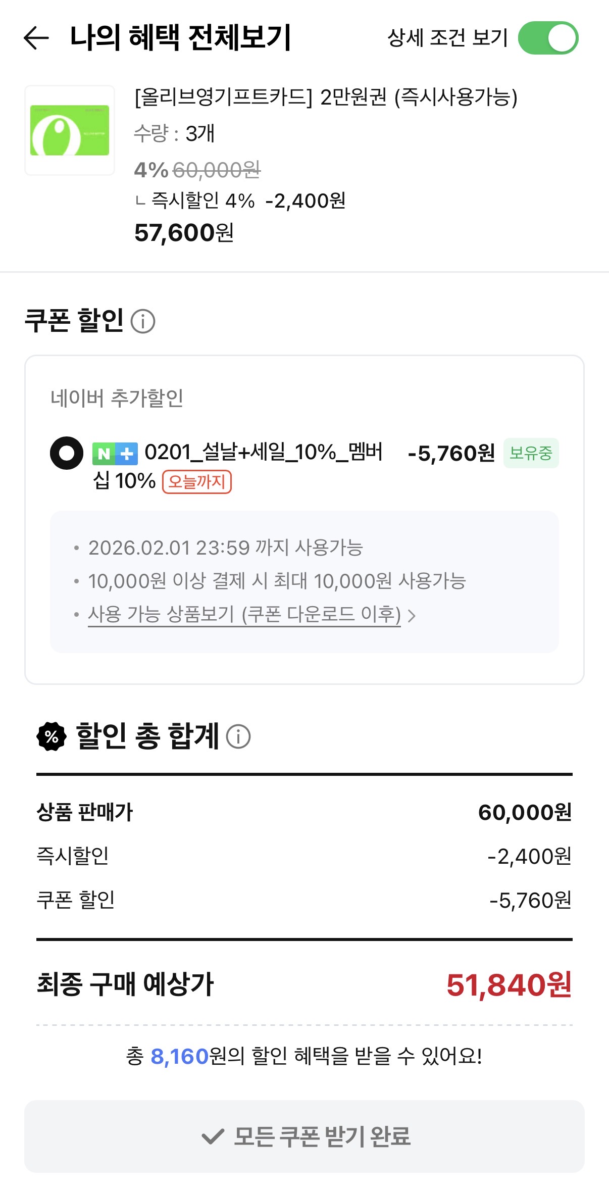Tap the 나의 혜택 전체보기 page title
This screenshot has width=609, height=1187.
click(x=180, y=38)
